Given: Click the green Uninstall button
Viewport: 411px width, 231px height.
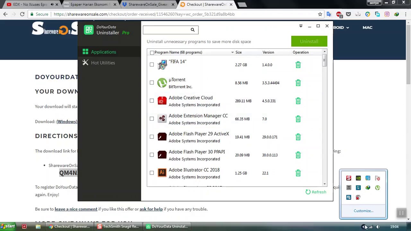Looking at the screenshot, I should coord(309,41).
